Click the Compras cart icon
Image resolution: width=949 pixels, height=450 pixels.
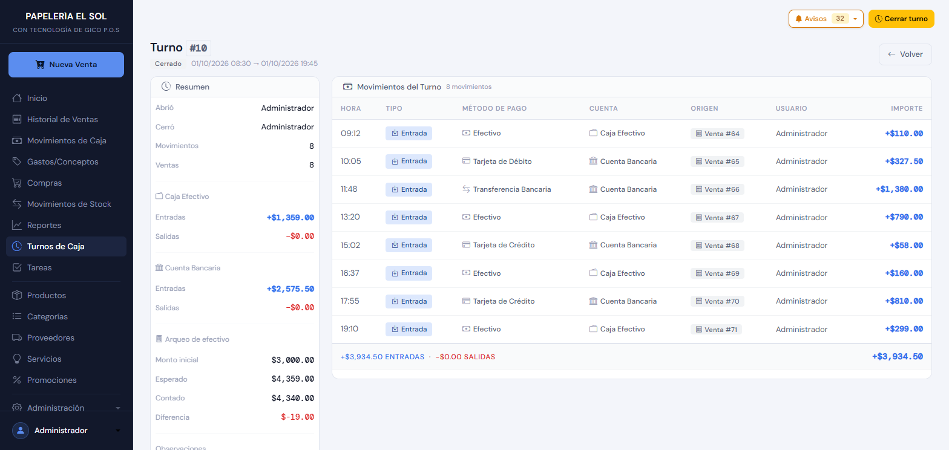click(x=17, y=183)
